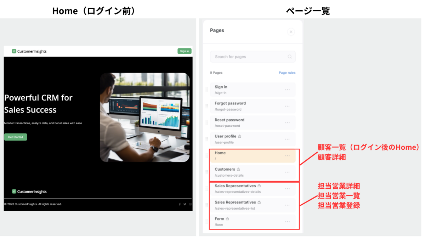Click the lock icon beside Form

coord(227,219)
